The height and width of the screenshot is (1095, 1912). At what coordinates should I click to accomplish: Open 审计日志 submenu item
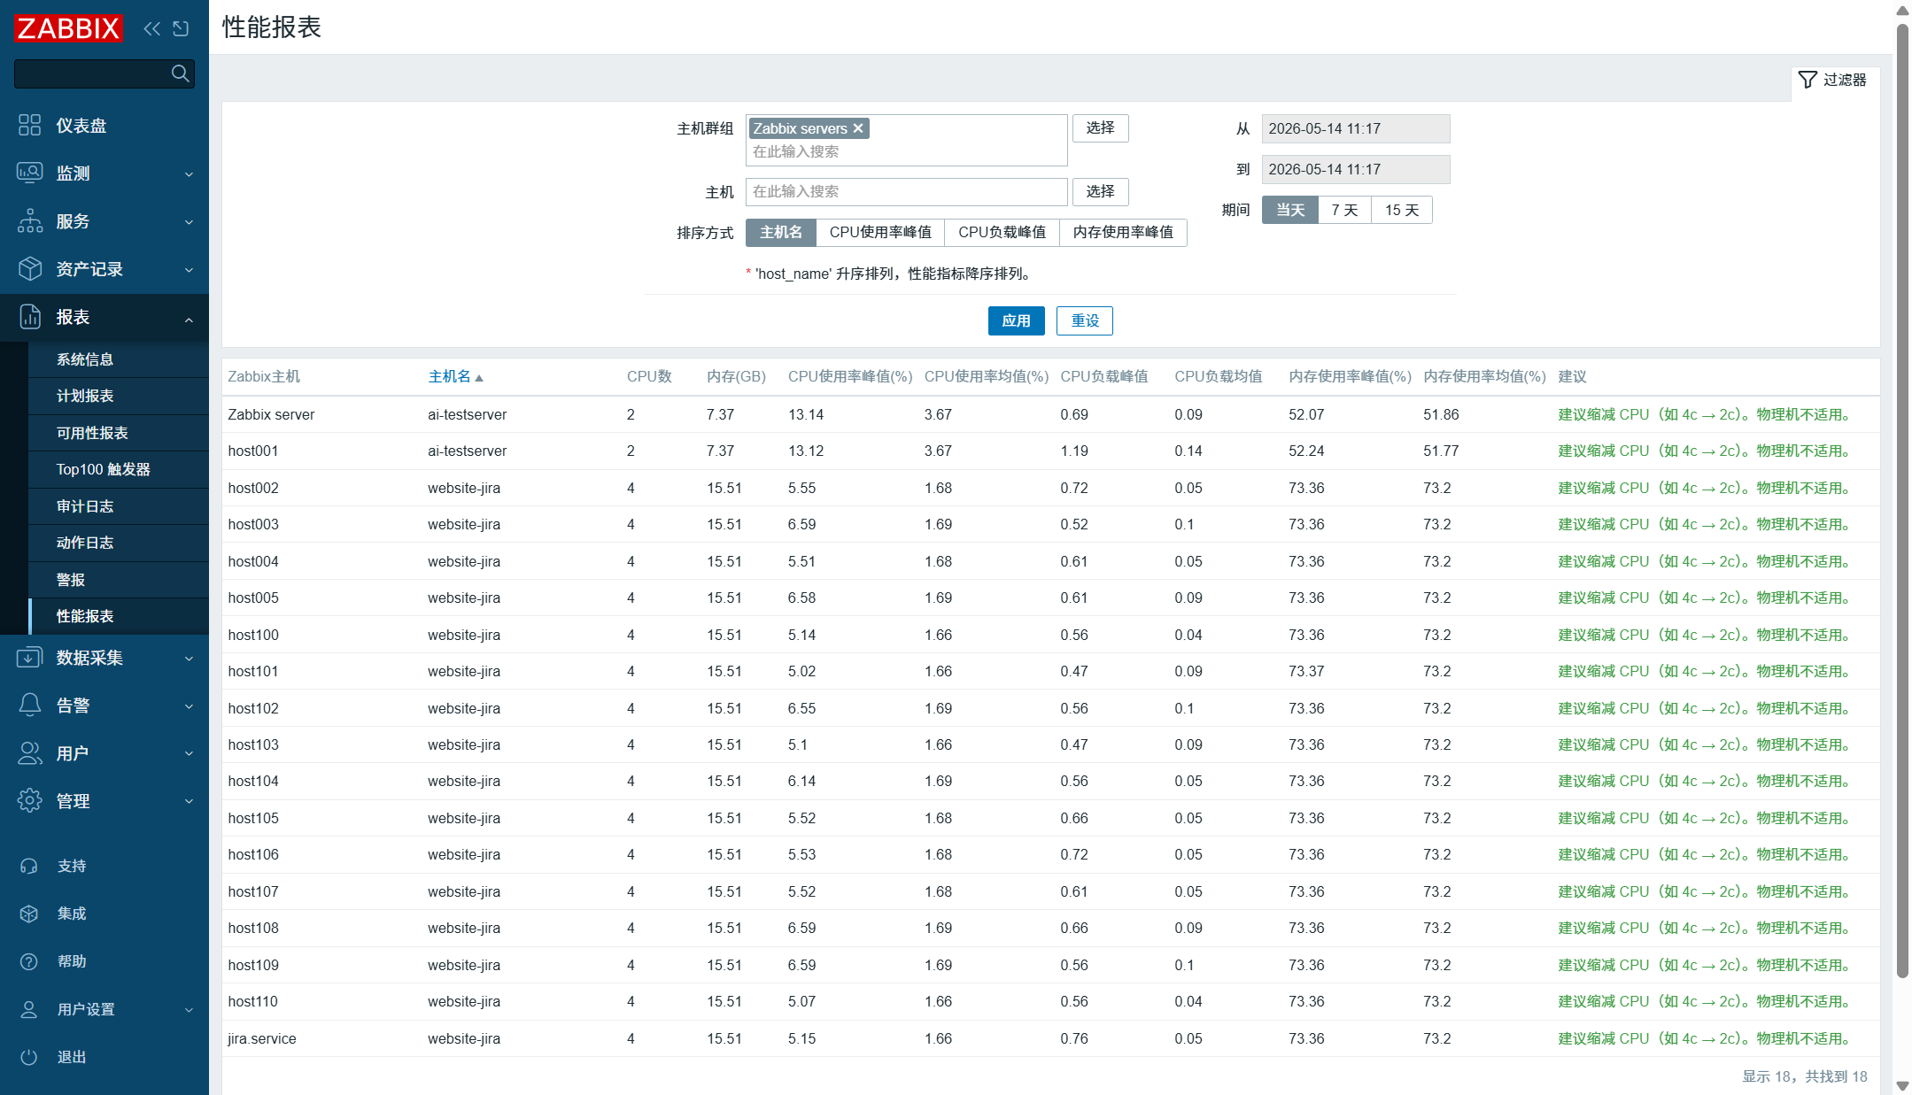119,506
